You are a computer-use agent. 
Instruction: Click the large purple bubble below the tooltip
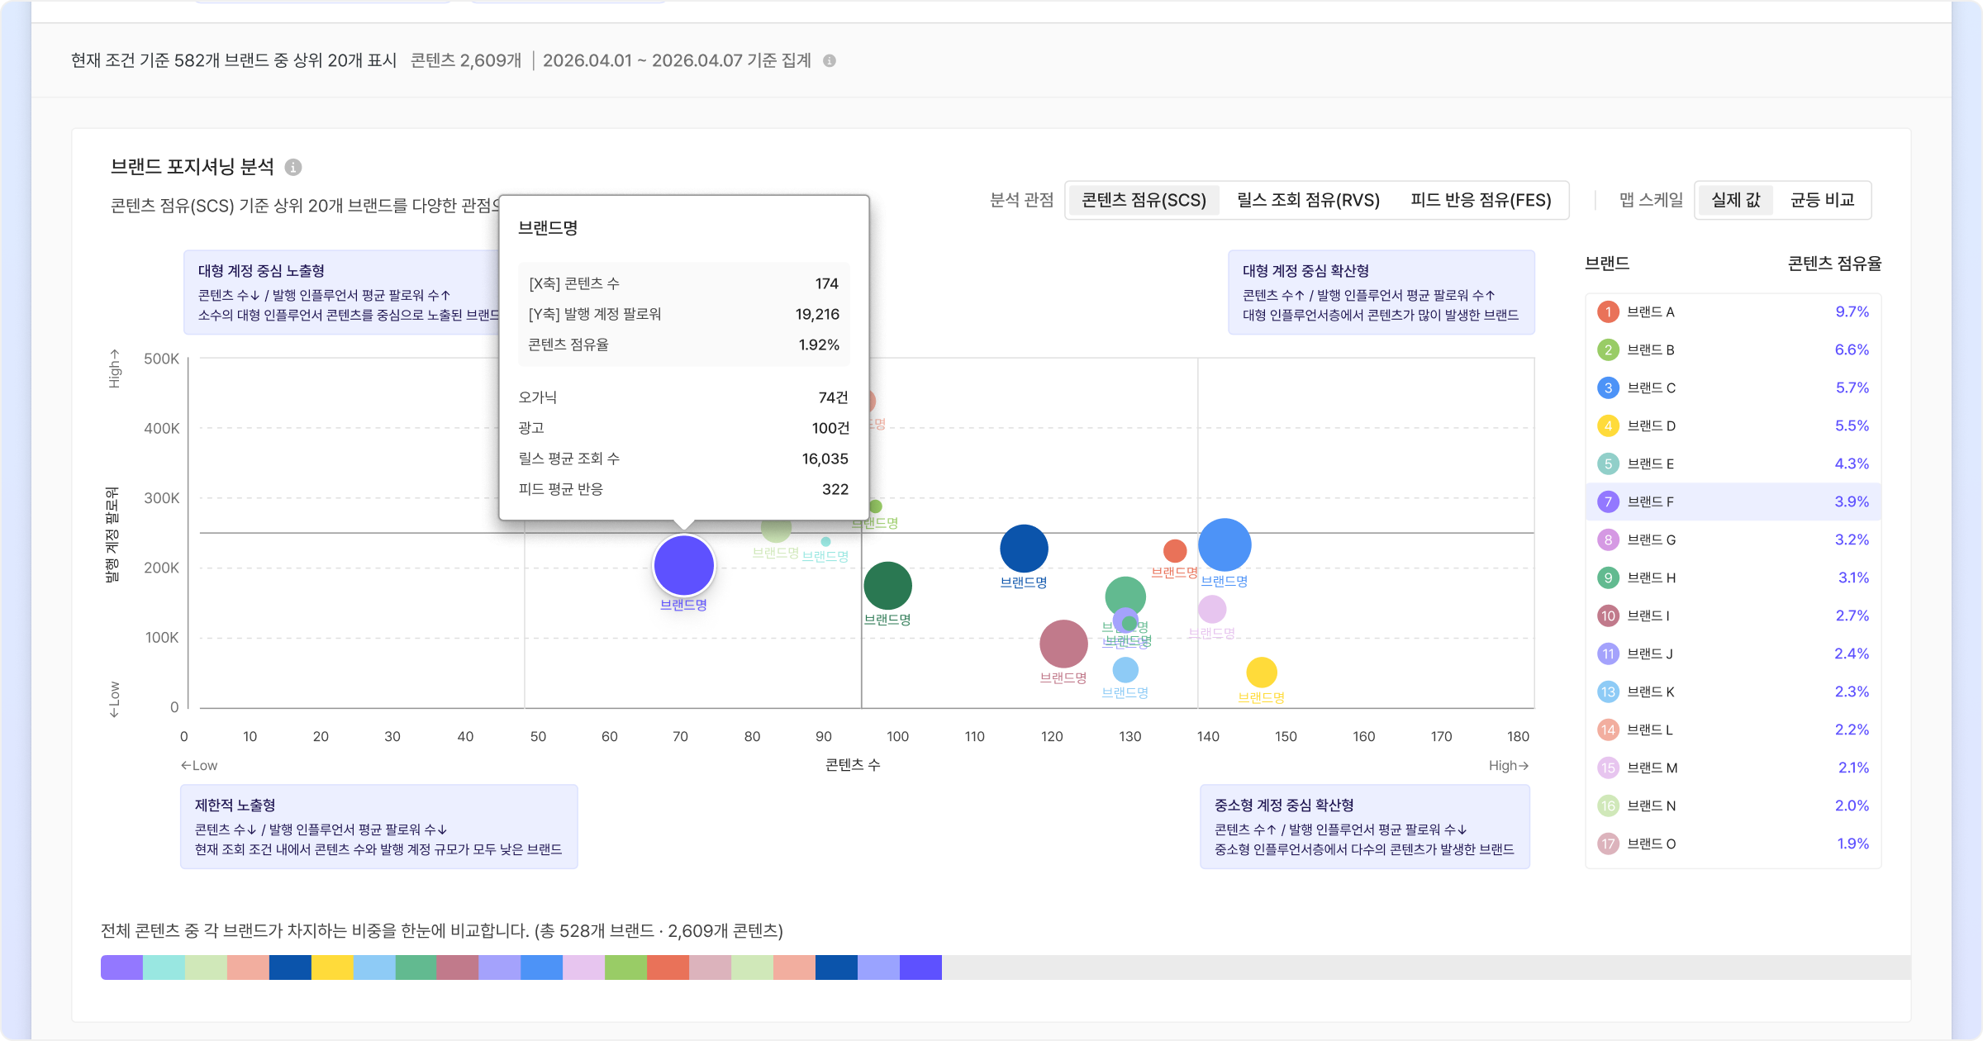coord(683,566)
